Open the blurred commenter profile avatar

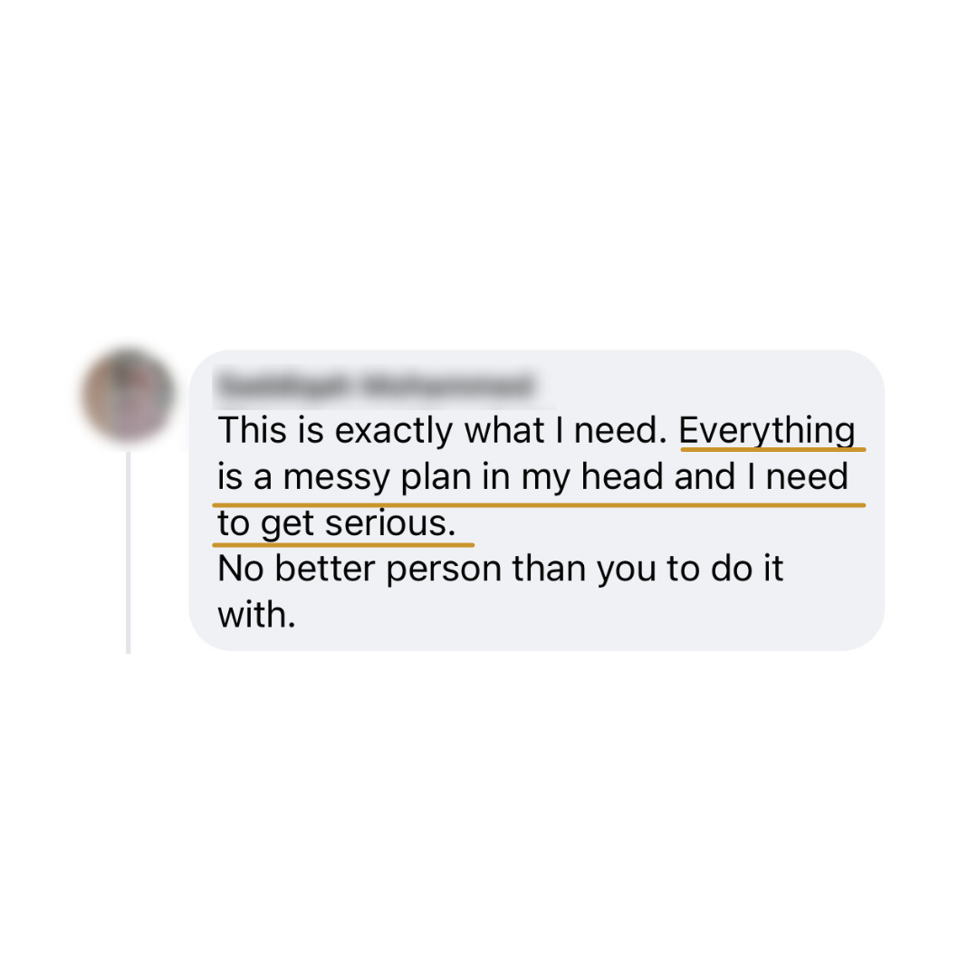coord(129,395)
